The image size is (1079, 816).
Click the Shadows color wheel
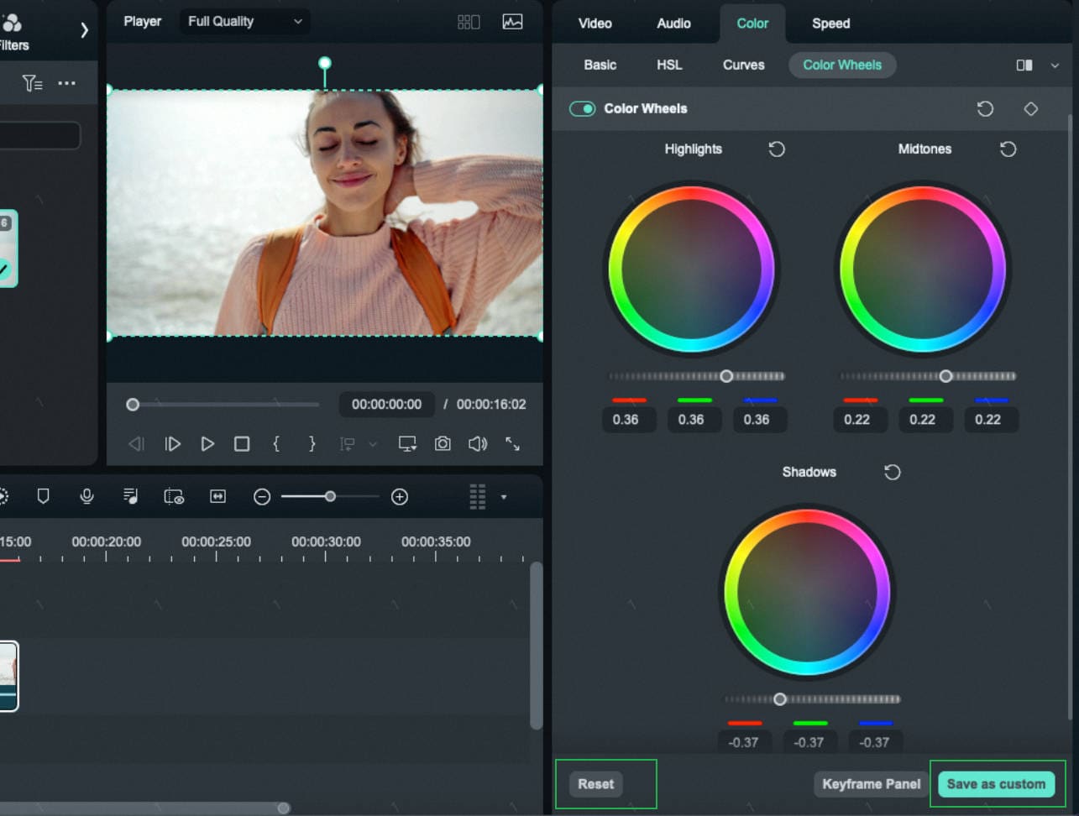[807, 592]
